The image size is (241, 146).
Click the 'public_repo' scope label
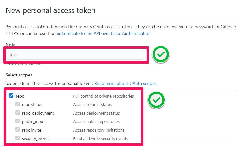click(33, 122)
